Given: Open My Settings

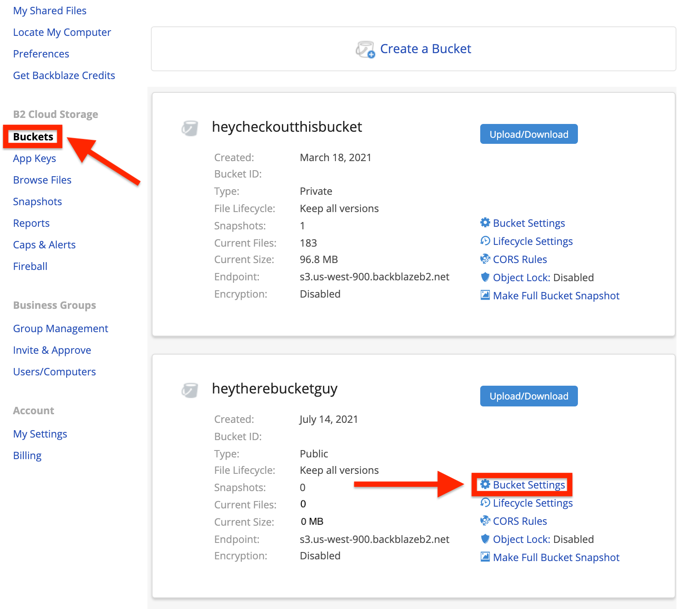Looking at the screenshot, I should click(40, 434).
